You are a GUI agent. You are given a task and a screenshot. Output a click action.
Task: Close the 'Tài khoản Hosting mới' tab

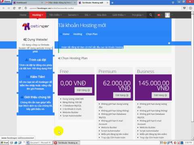coord(108,2)
